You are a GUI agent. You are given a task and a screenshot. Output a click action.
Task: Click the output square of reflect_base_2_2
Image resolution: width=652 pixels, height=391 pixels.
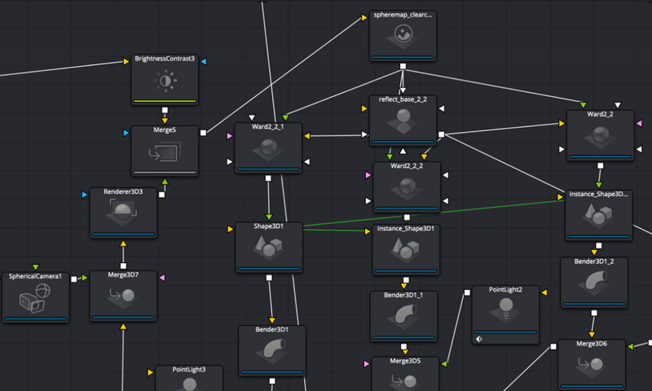click(x=441, y=134)
